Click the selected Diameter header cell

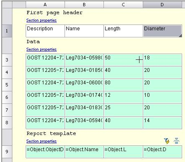point(162,31)
